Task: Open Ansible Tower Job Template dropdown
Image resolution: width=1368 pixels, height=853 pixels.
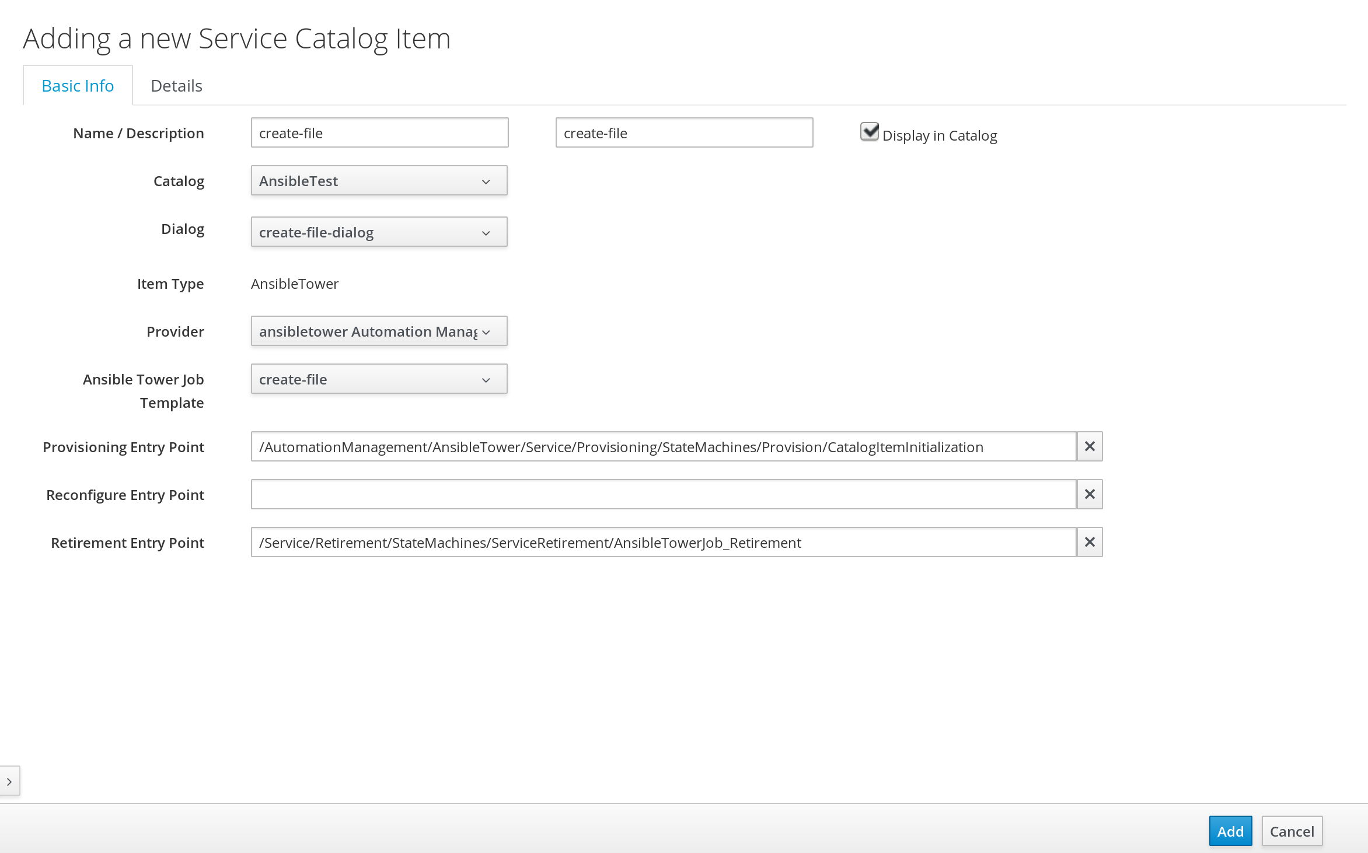Action: 379,379
